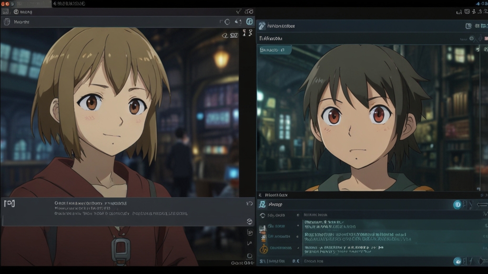Click the refresh arrow icon in left caption bar
Screen dimensions: 488x274
point(249,204)
